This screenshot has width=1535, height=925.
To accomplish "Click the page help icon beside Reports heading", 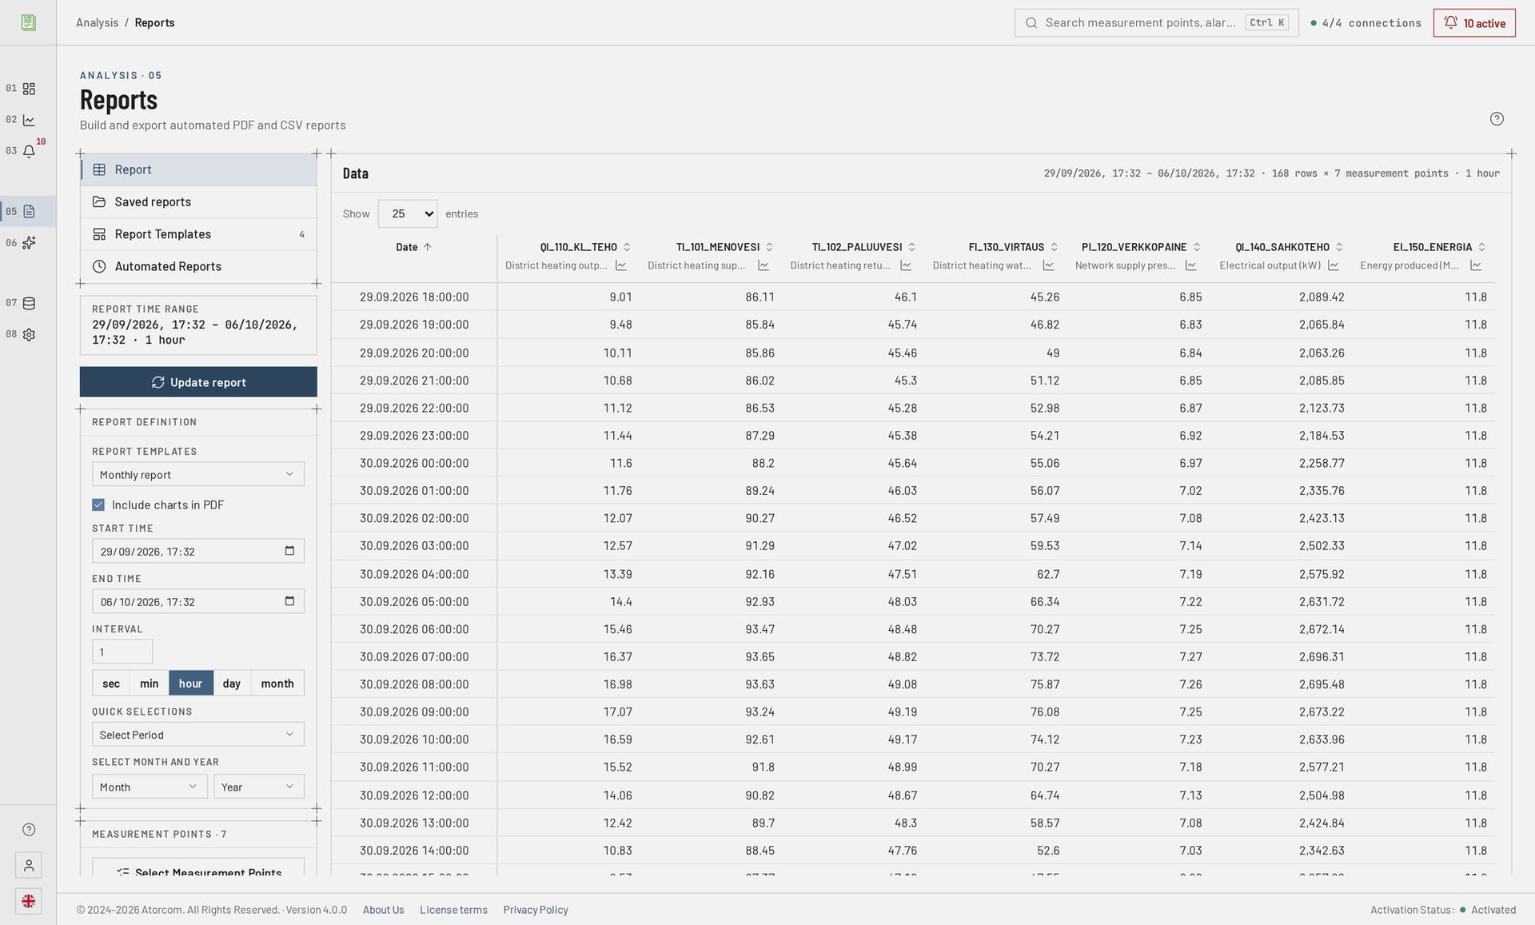I will [x=1497, y=119].
